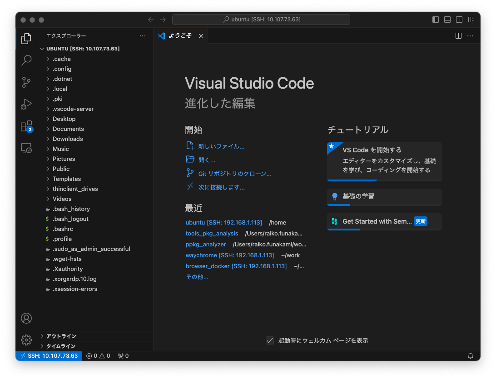Open VS Code を開始する walkthrough
496x380 pixels.
tap(384, 161)
